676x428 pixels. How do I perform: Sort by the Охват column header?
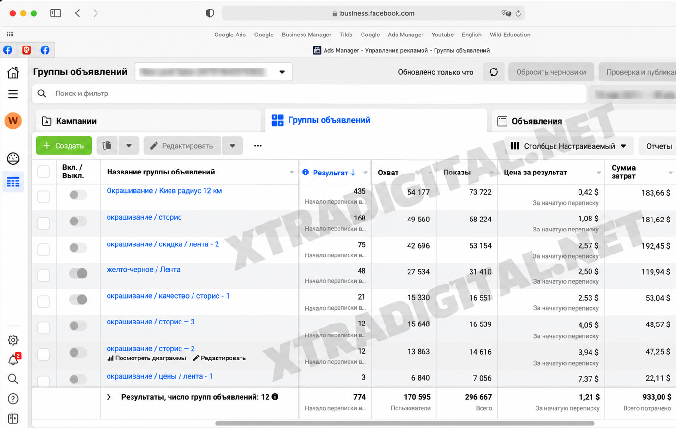click(388, 173)
